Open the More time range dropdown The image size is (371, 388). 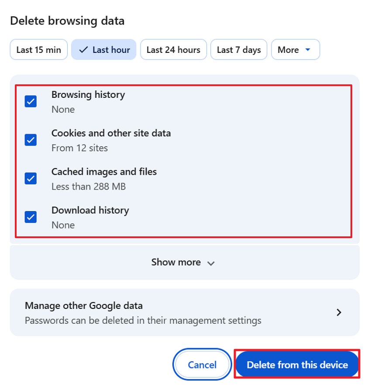(295, 49)
